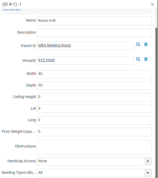
Task: Open the XYZ Hotel link
Action: (x=46, y=60)
